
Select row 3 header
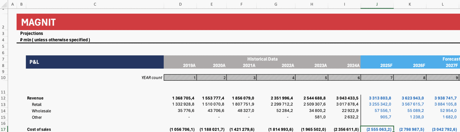3,34
